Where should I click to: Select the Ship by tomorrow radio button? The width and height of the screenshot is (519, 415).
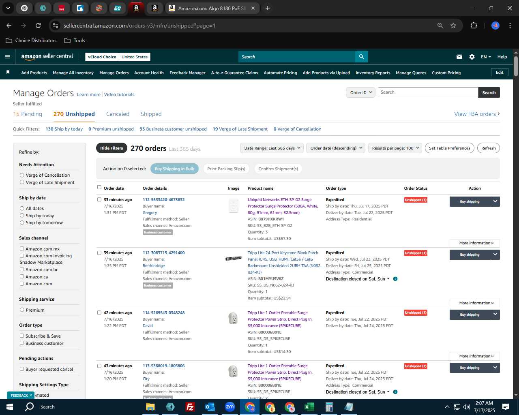tap(22, 222)
